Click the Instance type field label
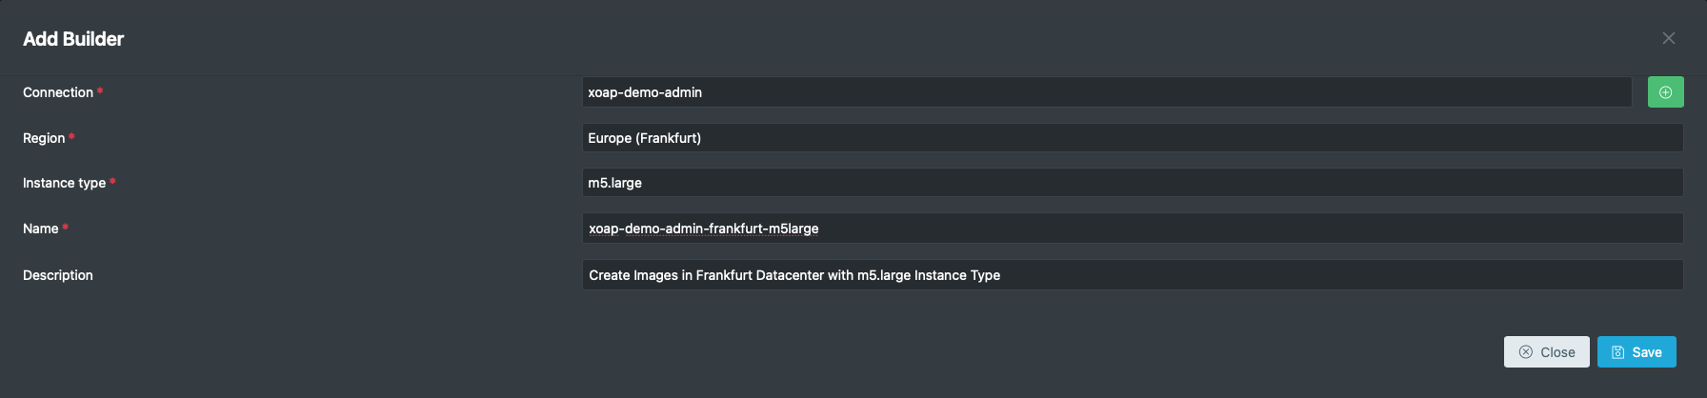The image size is (1707, 398). (x=64, y=183)
